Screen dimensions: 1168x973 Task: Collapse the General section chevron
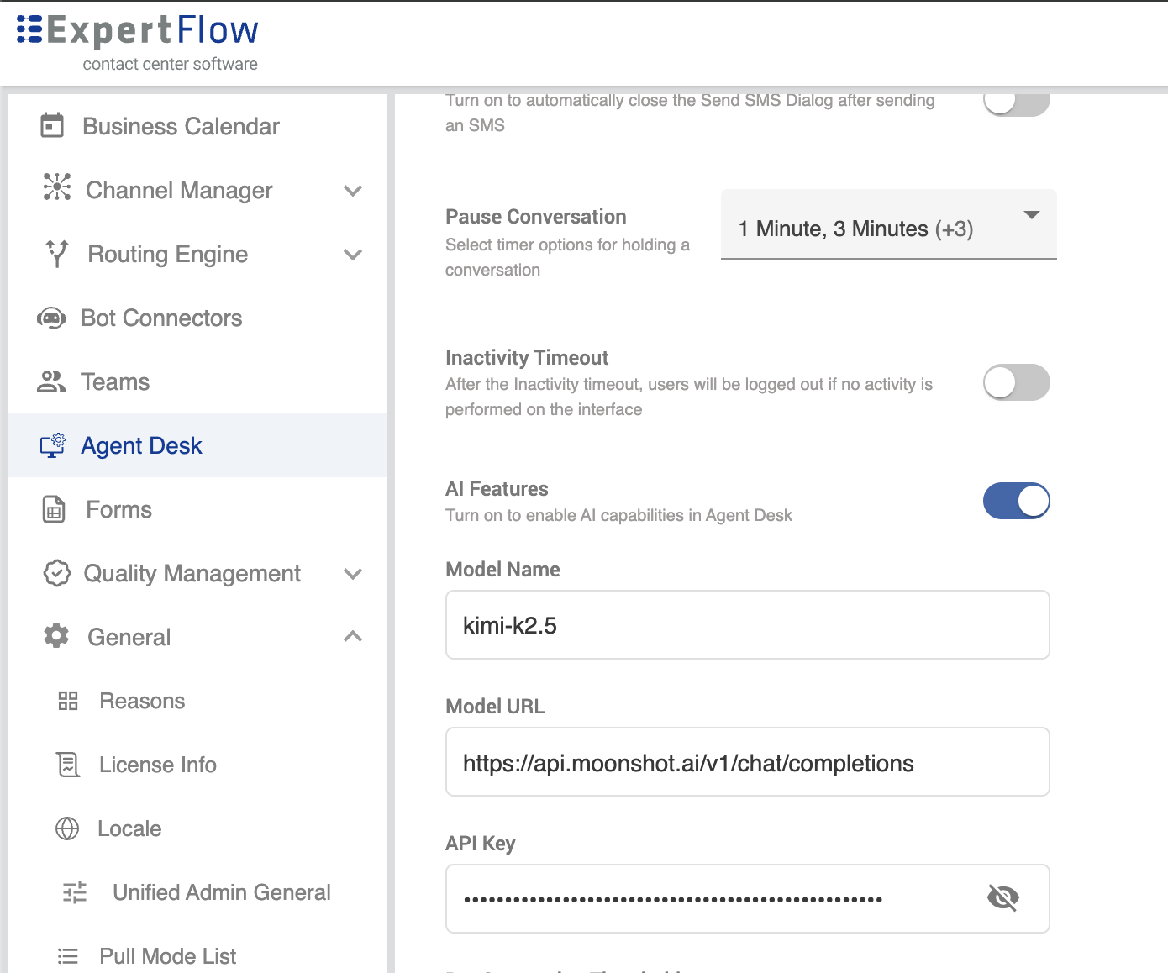(x=353, y=637)
